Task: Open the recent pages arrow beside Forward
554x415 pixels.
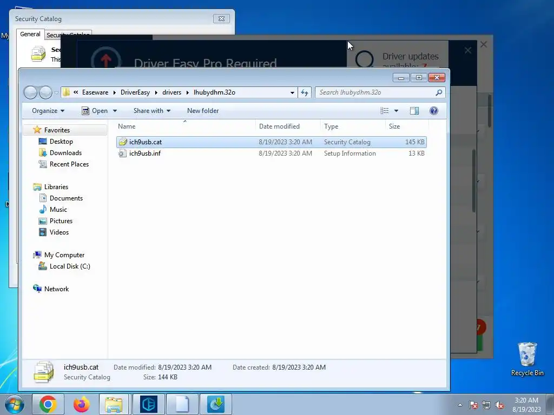Action: pos(56,93)
